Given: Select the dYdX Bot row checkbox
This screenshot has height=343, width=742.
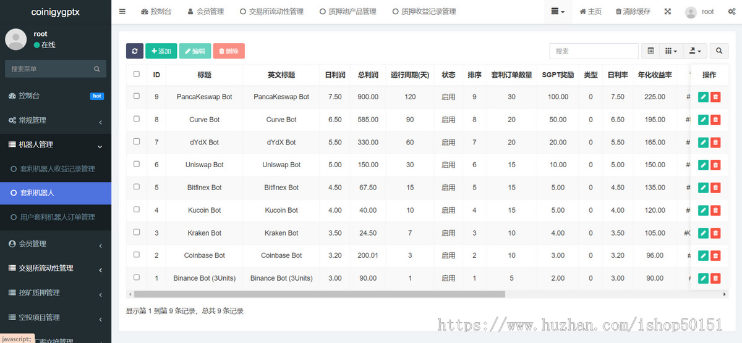Looking at the screenshot, I should (x=137, y=142).
